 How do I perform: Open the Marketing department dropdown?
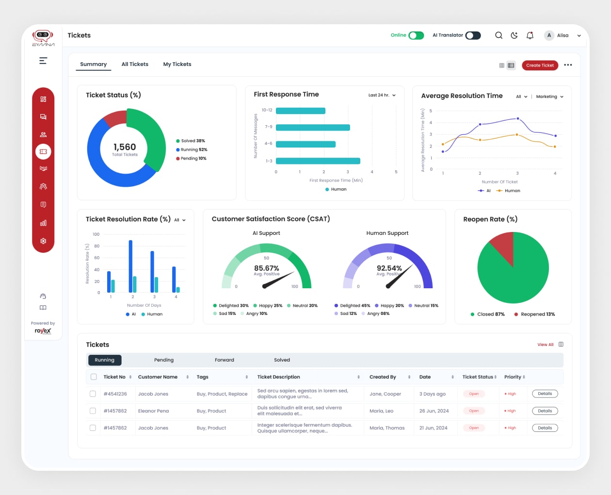point(549,97)
